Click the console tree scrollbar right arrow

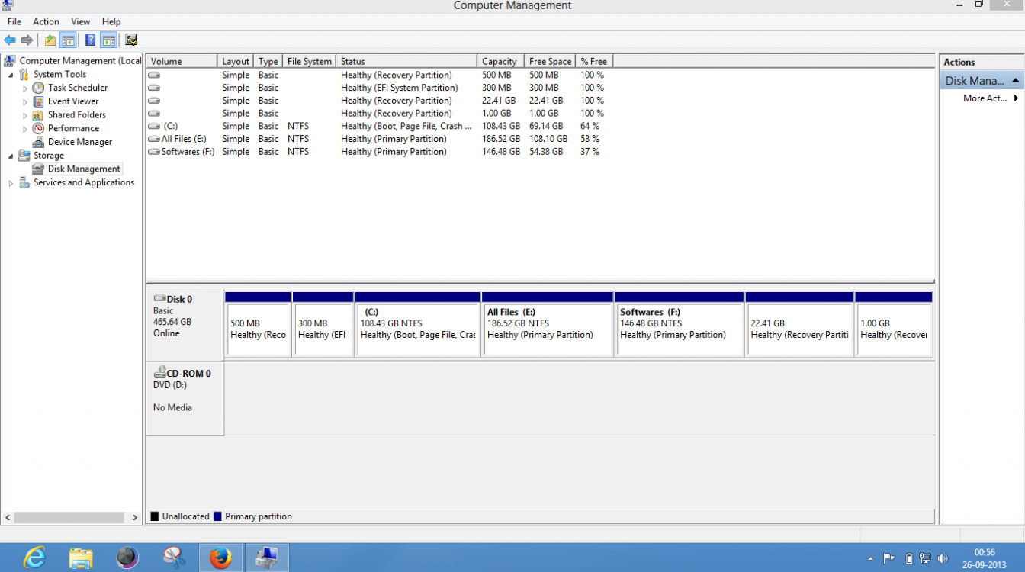(x=136, y=517)
